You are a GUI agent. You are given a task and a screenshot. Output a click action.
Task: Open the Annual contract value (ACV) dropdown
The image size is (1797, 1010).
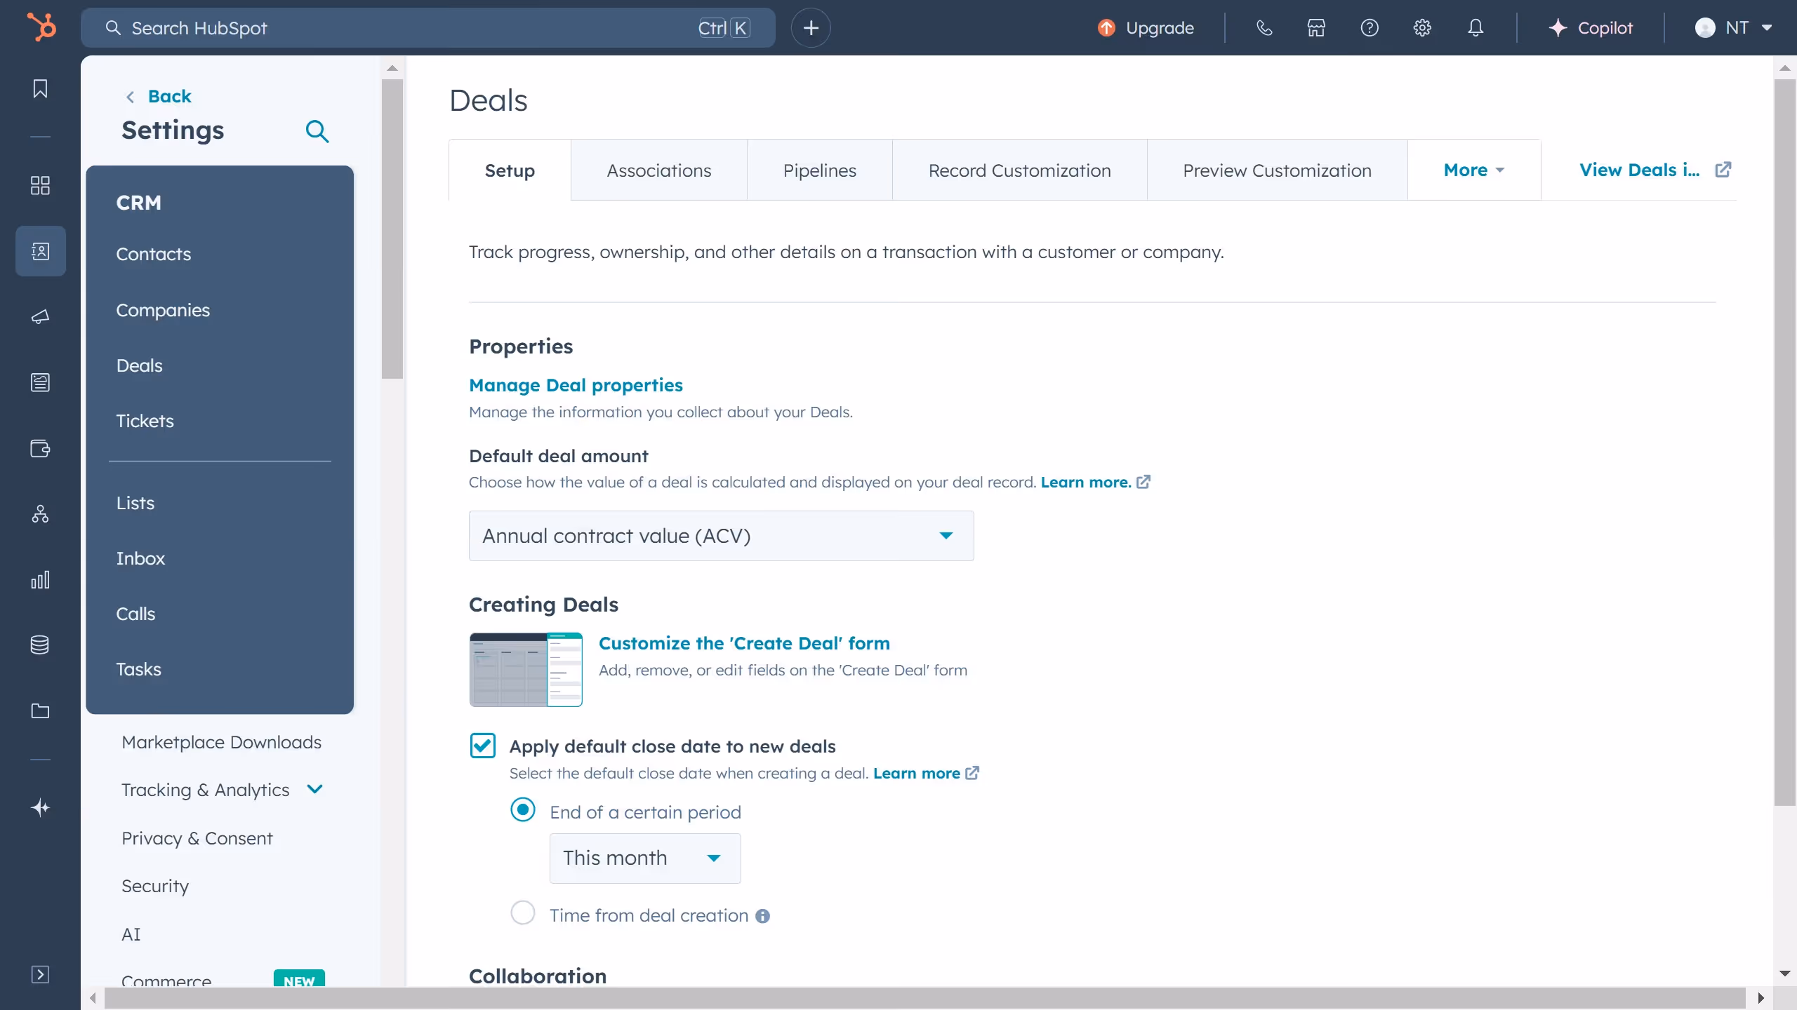coord(721,535)
